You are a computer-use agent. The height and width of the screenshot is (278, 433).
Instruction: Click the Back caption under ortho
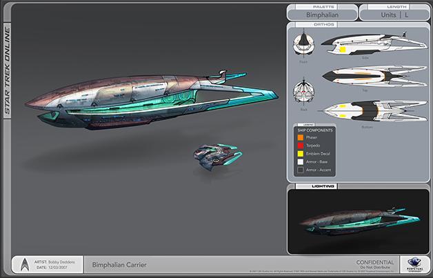pyautogui.click(x=303, y=110)
